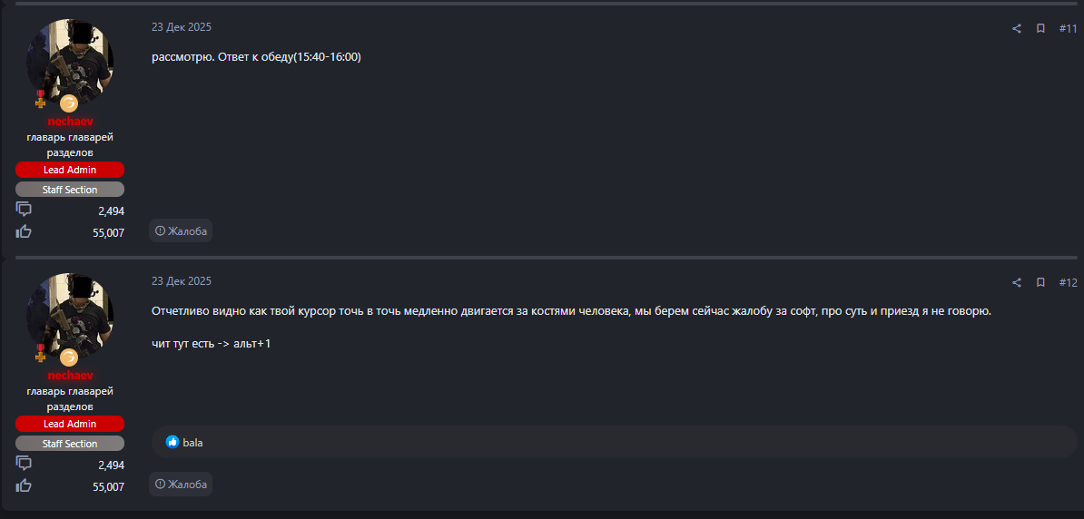Report post #11 using the Жалоба button
This screenshot has height=519, width=1084.
point(181,231)
